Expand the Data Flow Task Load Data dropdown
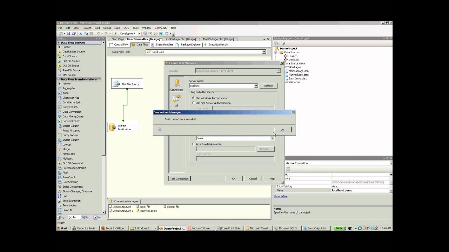Image resolution: width=449 pixels, height=252 pixels. coord(264,52)
